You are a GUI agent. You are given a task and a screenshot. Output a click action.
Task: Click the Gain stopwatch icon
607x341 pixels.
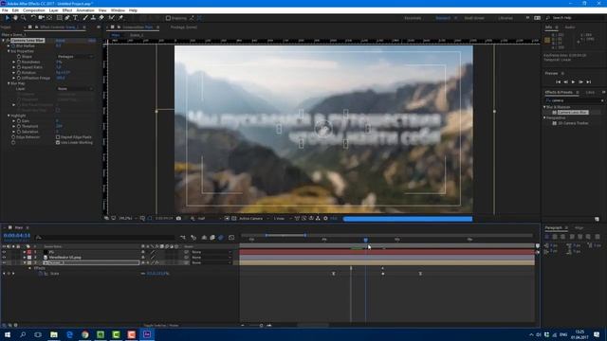pyautogui.click(x=19, y=121)
